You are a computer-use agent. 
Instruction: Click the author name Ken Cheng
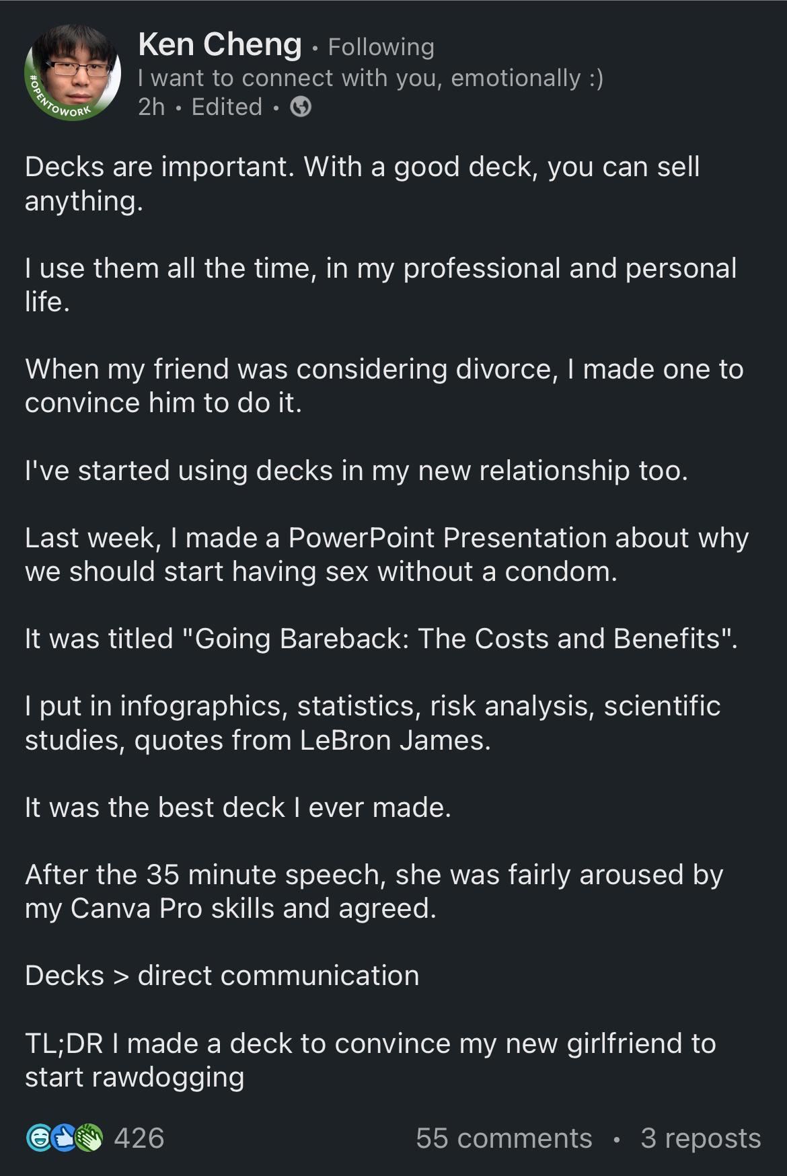coord(220,45)
